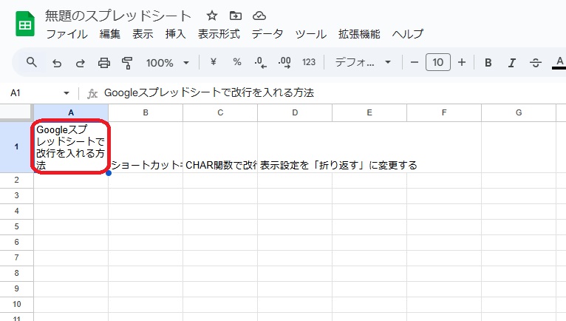This screenshot has height=321, width=566.
Task: Select row 10 header
Action: pos(16,305)
